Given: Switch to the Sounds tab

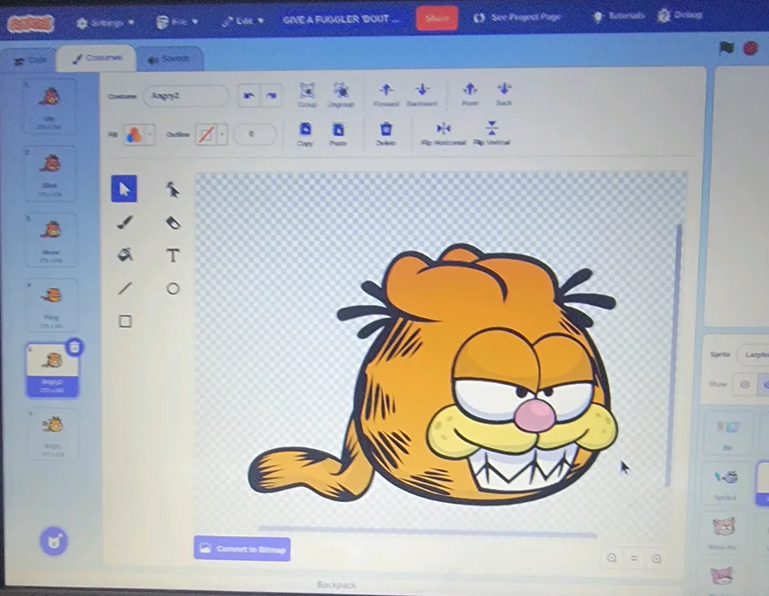Looking at the screenshot, I should coord(169,59).
